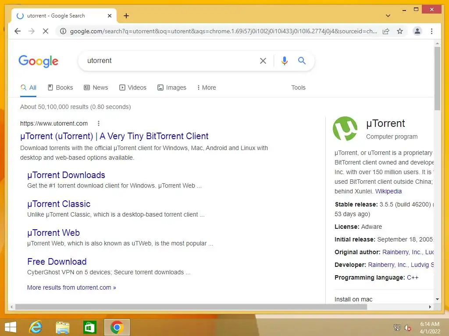449x336 pixels.
Task: Click the scroll down arrow
Action: point(437,299)
